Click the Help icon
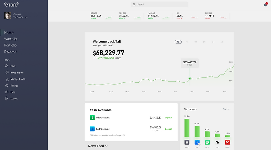This screenshot has width=271, height=150. [x=7, y=92]
